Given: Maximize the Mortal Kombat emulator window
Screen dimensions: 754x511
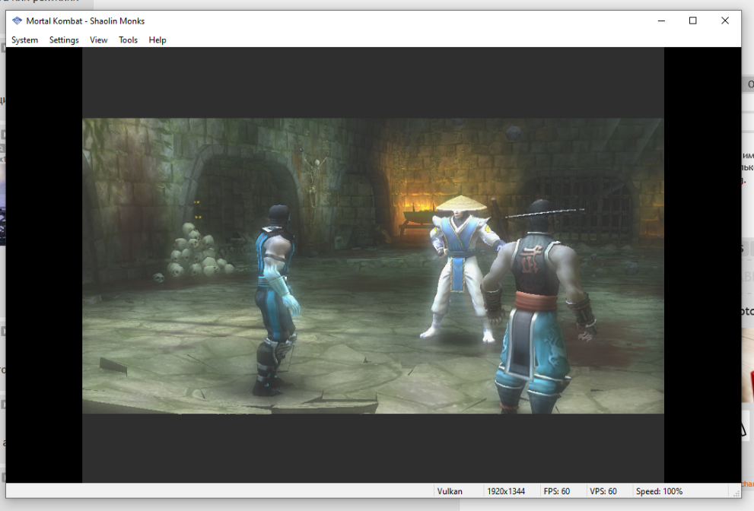Looking at the screenshot, I should [693, 21].
